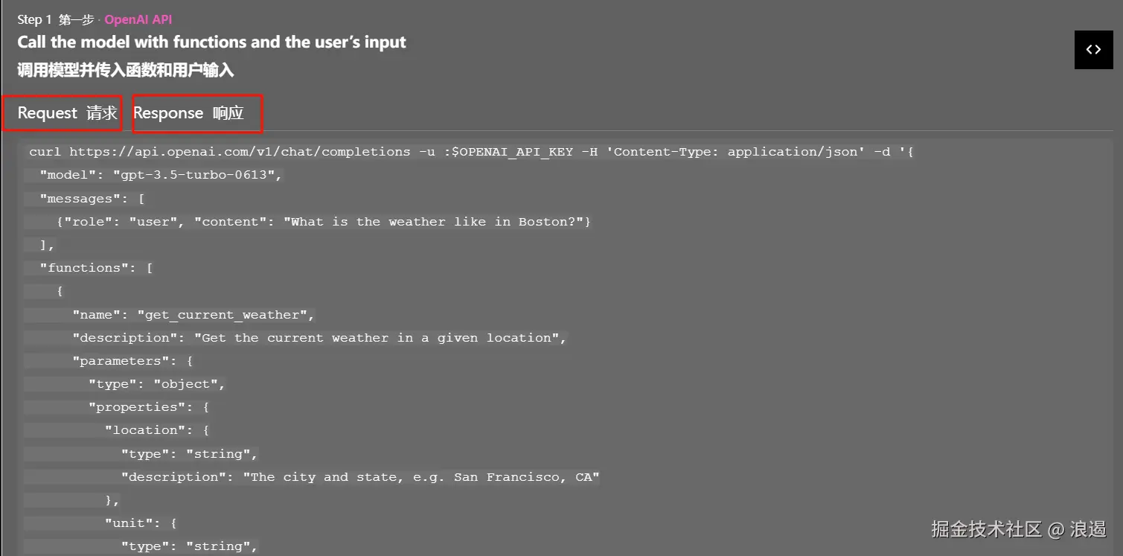
Task: Click the Chinese heading 调用模型并传入函数和用户输入
Action: point(126,71)
